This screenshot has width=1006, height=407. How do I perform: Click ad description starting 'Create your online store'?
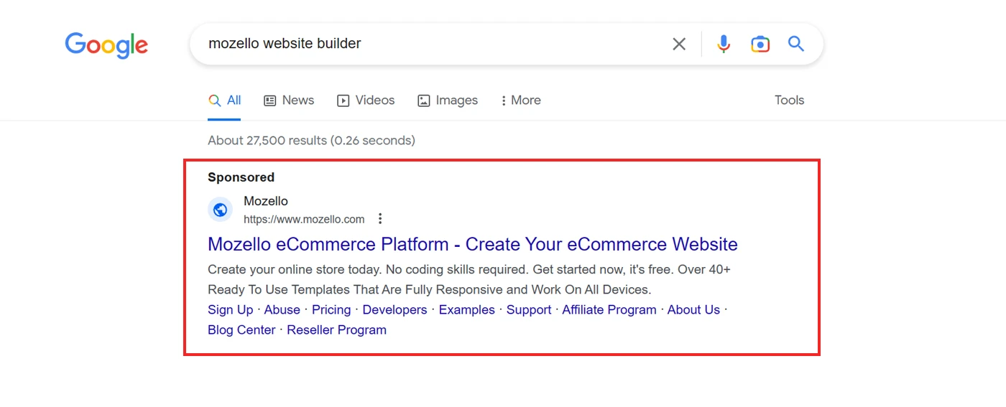469,280
